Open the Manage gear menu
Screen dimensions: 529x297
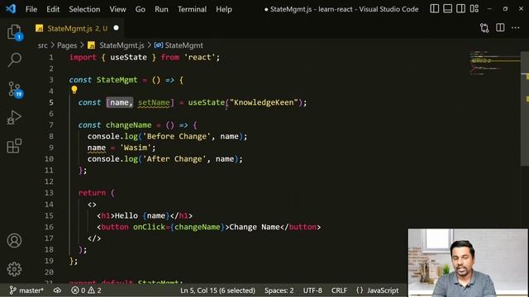point(14,269)
